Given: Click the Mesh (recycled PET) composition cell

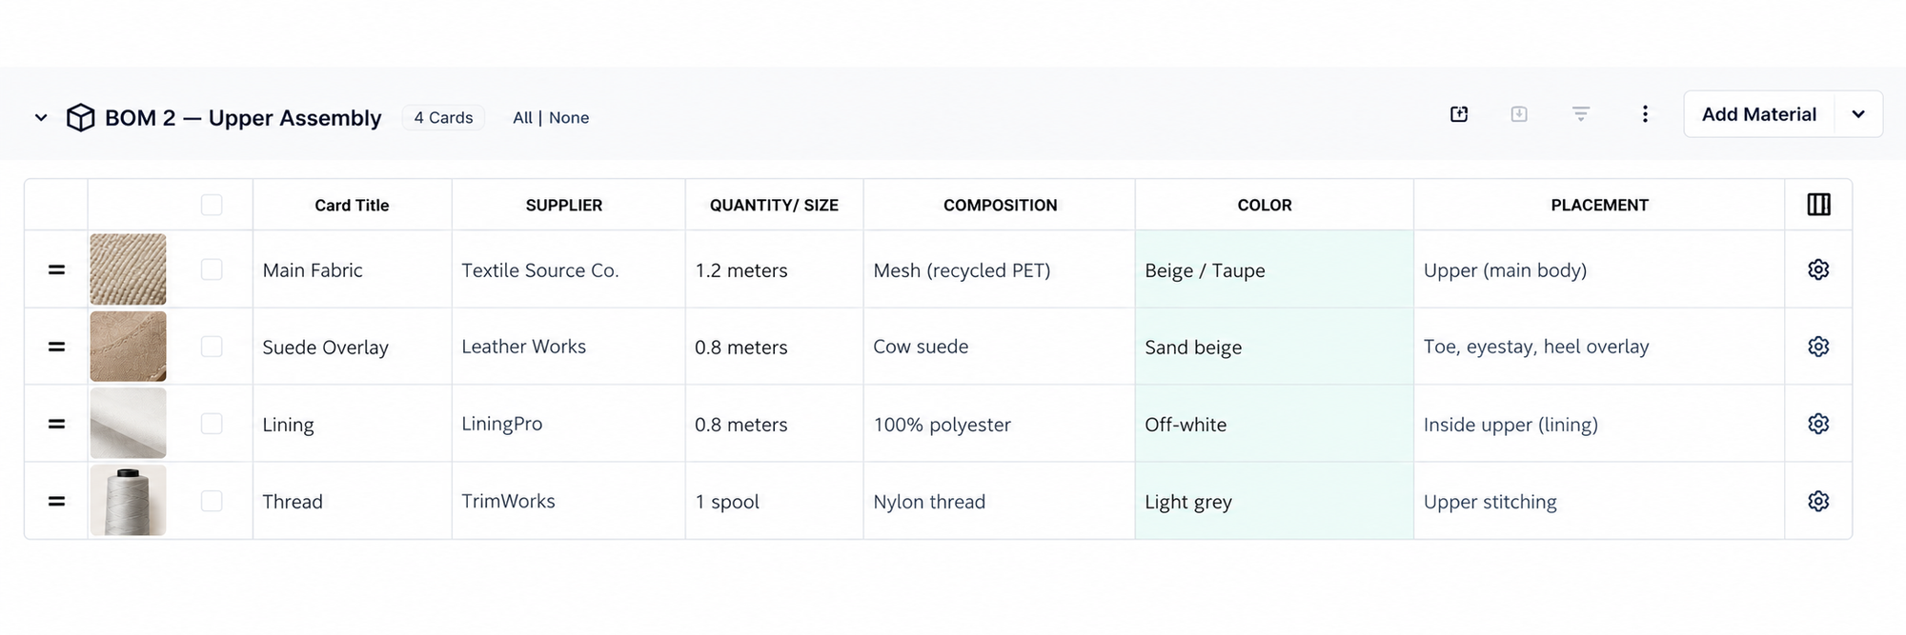Looking at the screenshot, I should tap(999, 269).
